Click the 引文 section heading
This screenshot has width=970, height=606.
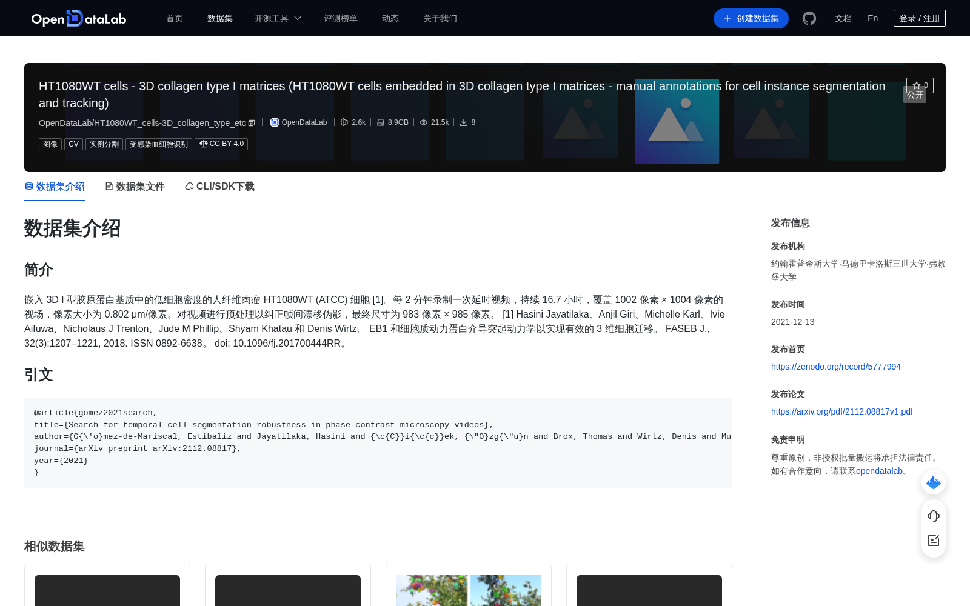(39, 375)
